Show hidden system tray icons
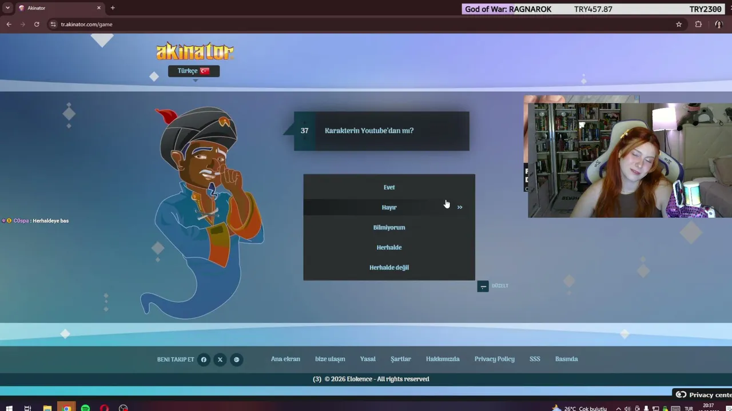Image resolution: width=732 pixels, height=411 pixels. 618,409
